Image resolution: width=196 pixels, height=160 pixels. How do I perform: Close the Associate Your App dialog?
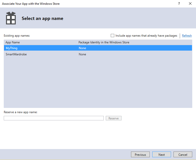190,4
